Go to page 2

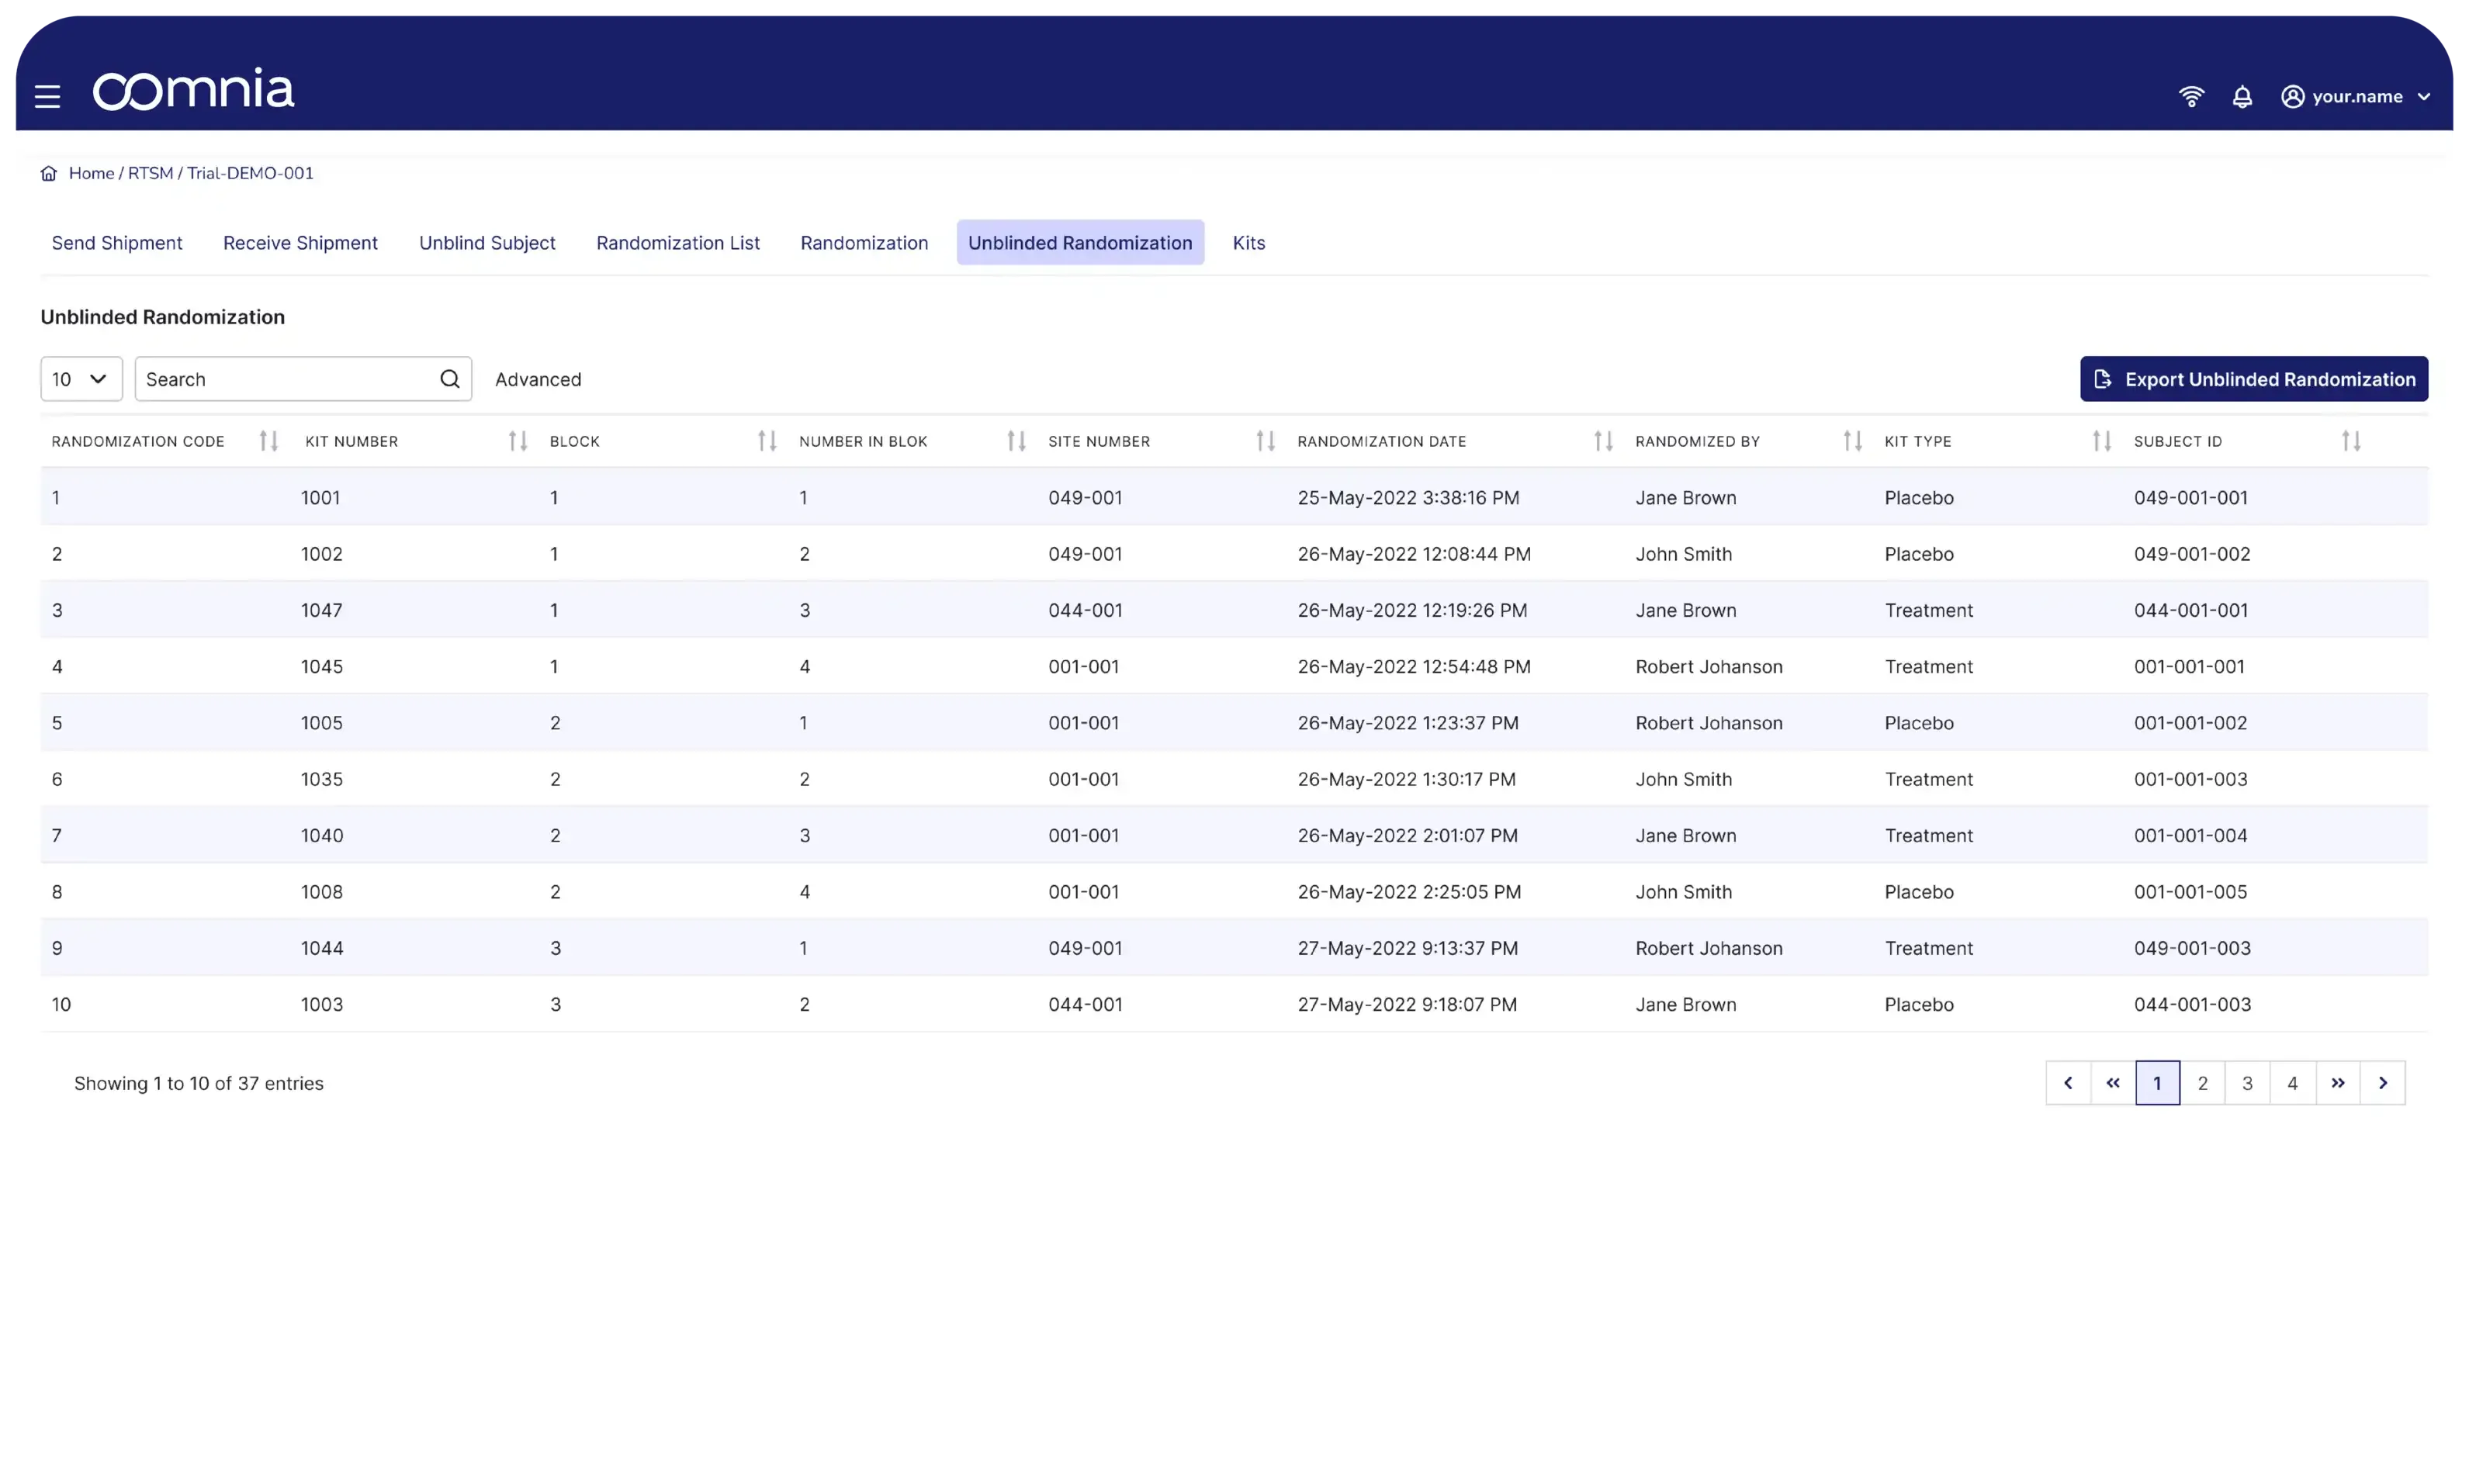click(2203, 1083)
